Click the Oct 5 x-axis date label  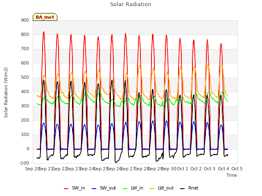point(237,169)
